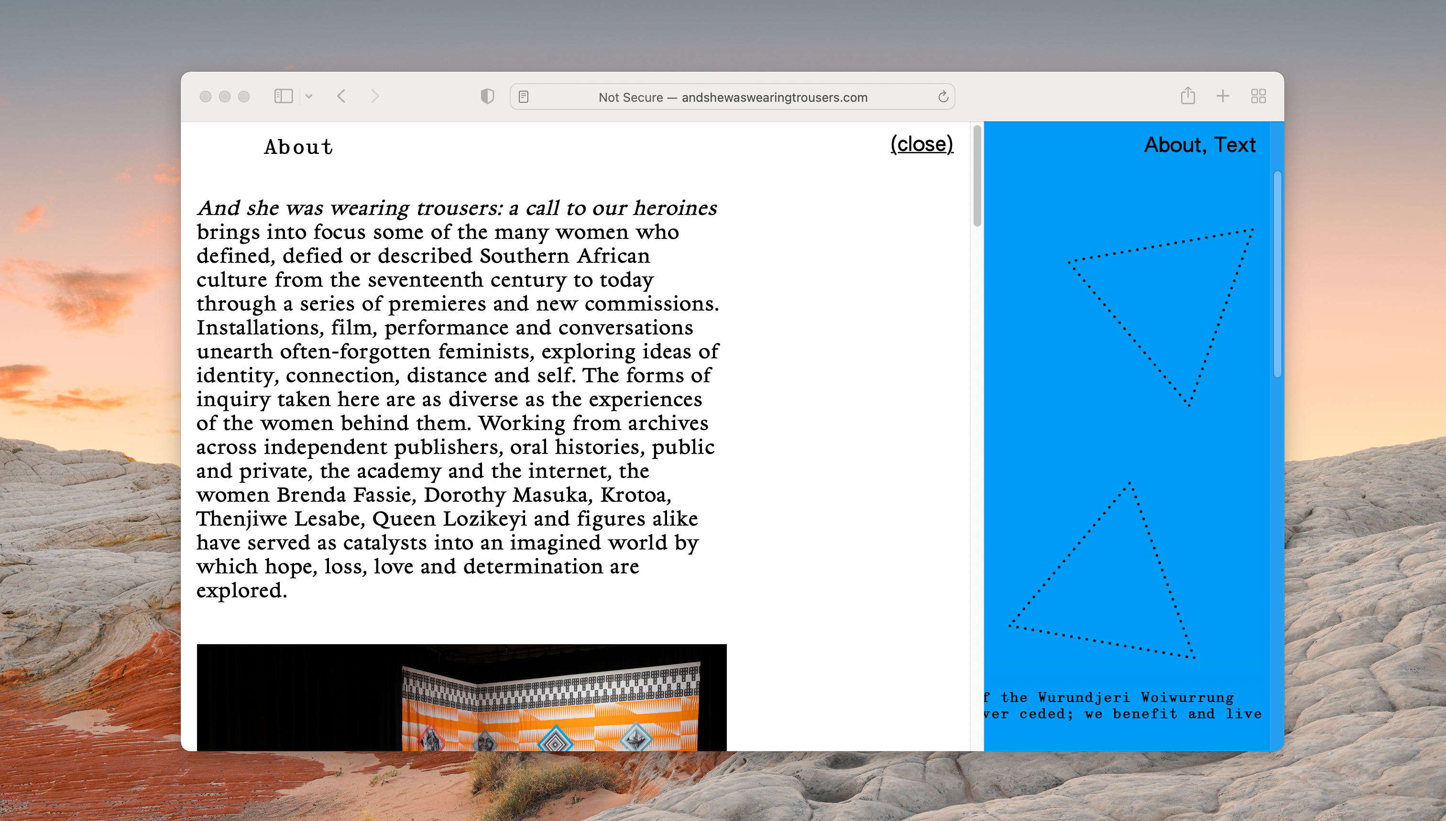Viewport: 1446px width, 821px height.
Task: Toggle the Safari sidebar icon
Action: click(x=283, y=97)
